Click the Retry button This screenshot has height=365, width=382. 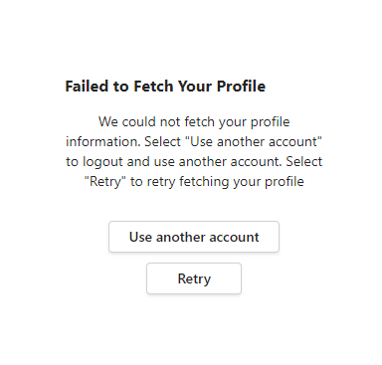coord(194,278)
